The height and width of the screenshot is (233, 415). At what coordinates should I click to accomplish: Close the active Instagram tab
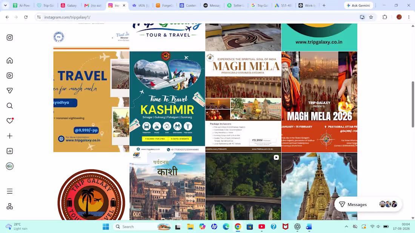pos(124,5)
